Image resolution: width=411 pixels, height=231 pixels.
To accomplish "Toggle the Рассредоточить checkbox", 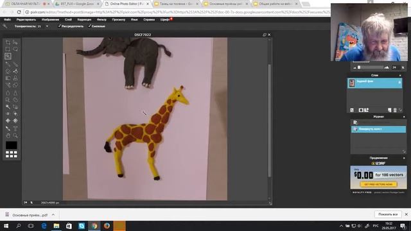I will 60,26.
